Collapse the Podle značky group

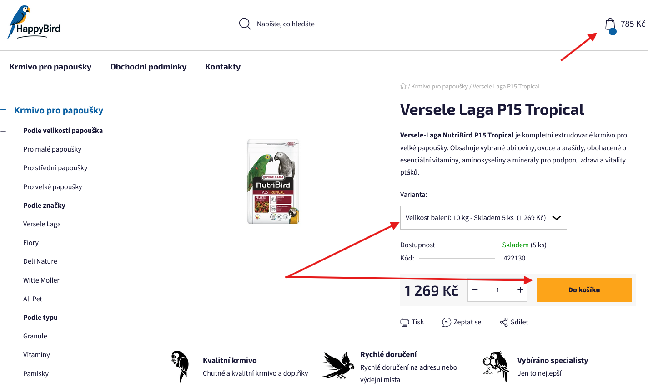coord(3,206)
